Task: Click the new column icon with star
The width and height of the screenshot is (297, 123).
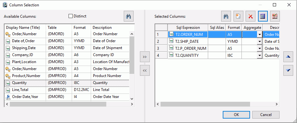Action: (238, 16)
